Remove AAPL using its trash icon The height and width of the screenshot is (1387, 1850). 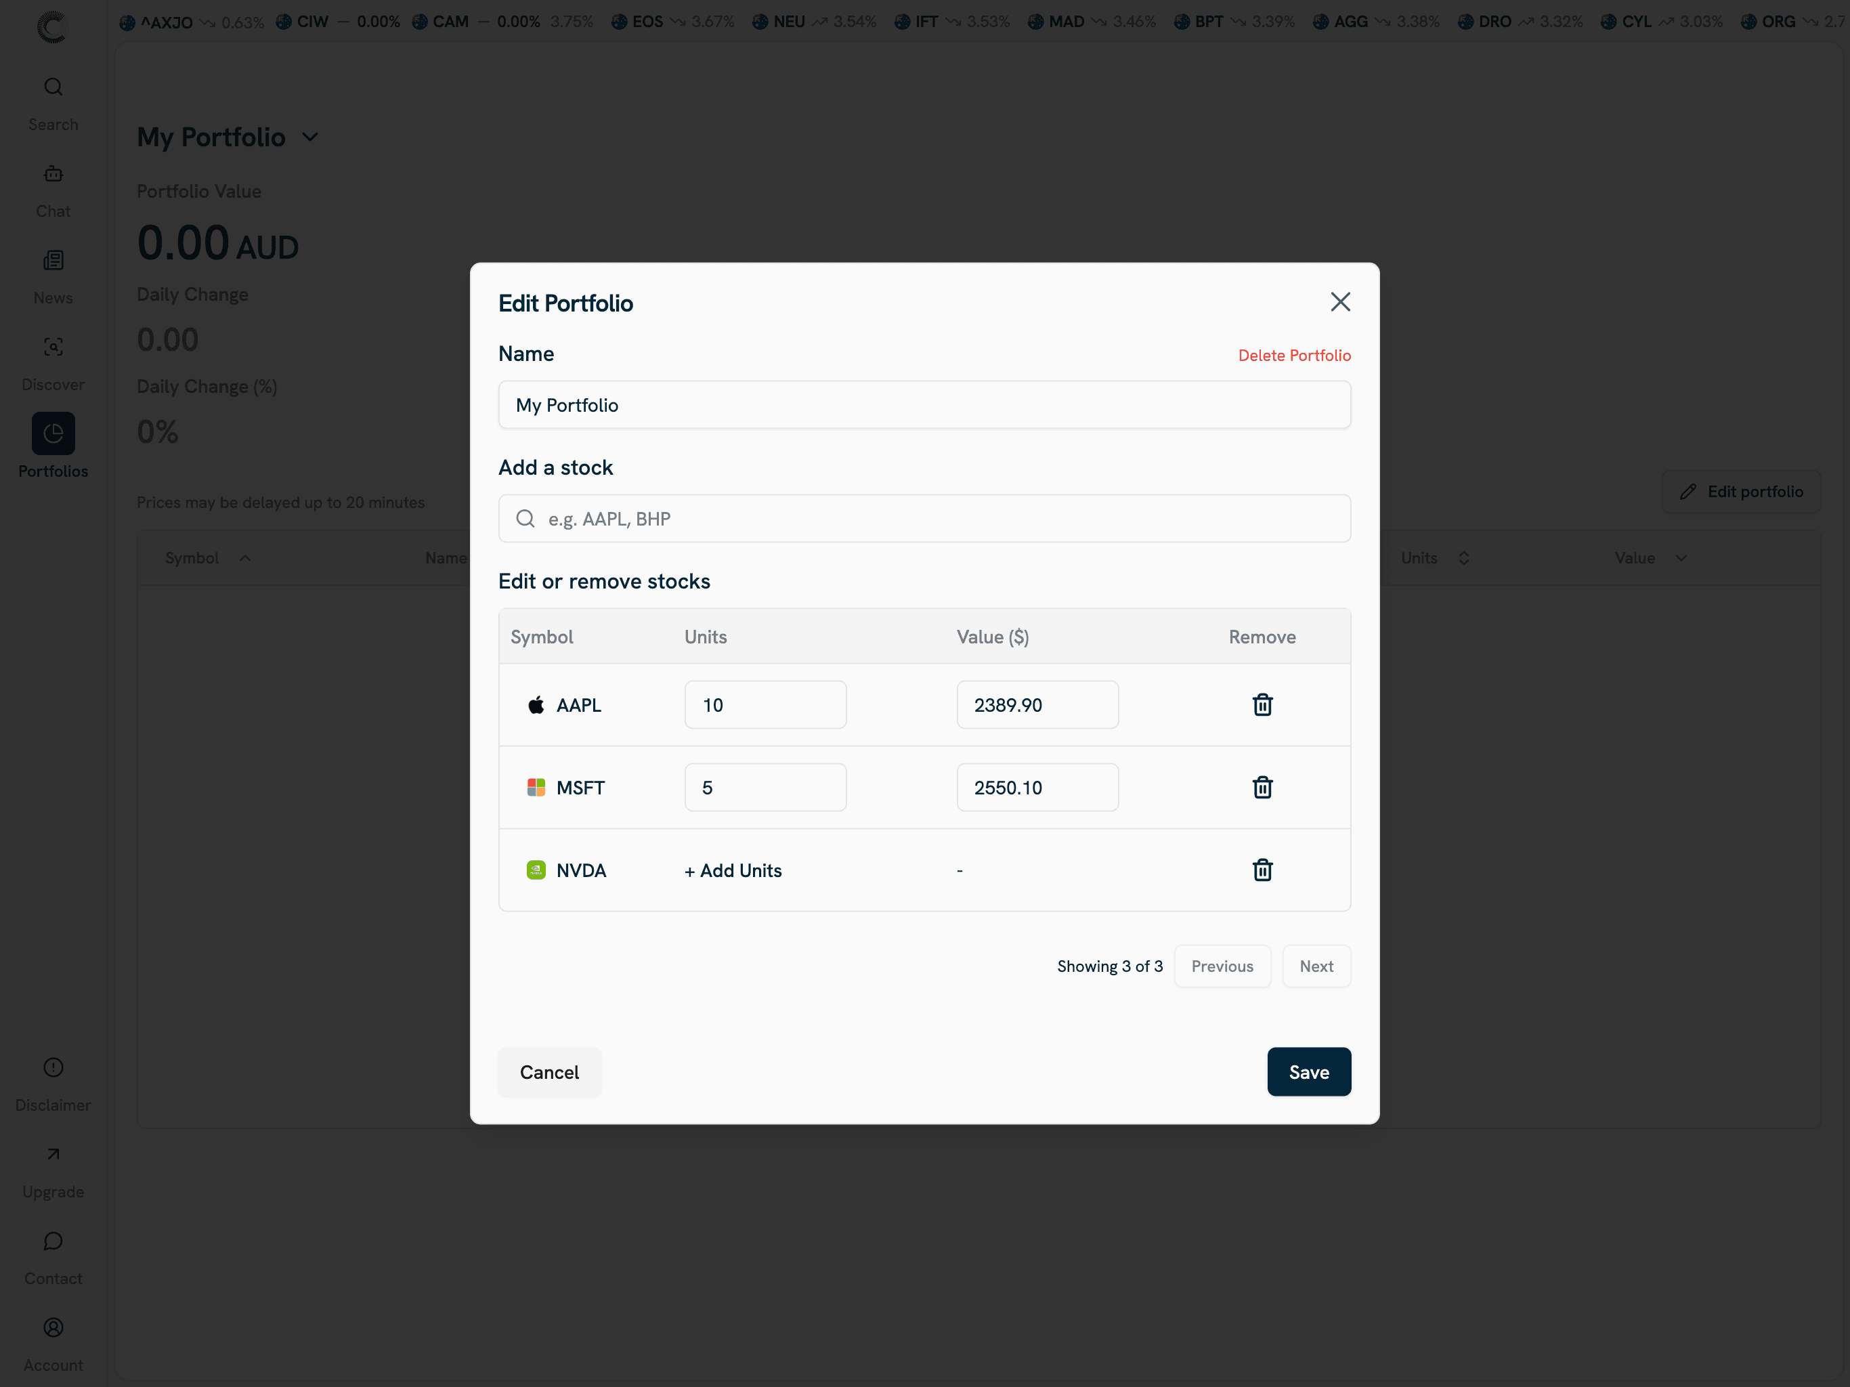1262,704
